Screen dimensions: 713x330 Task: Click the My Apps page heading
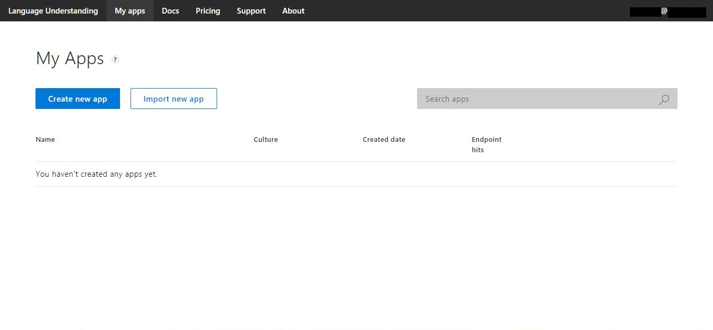(x=70, y=58)
